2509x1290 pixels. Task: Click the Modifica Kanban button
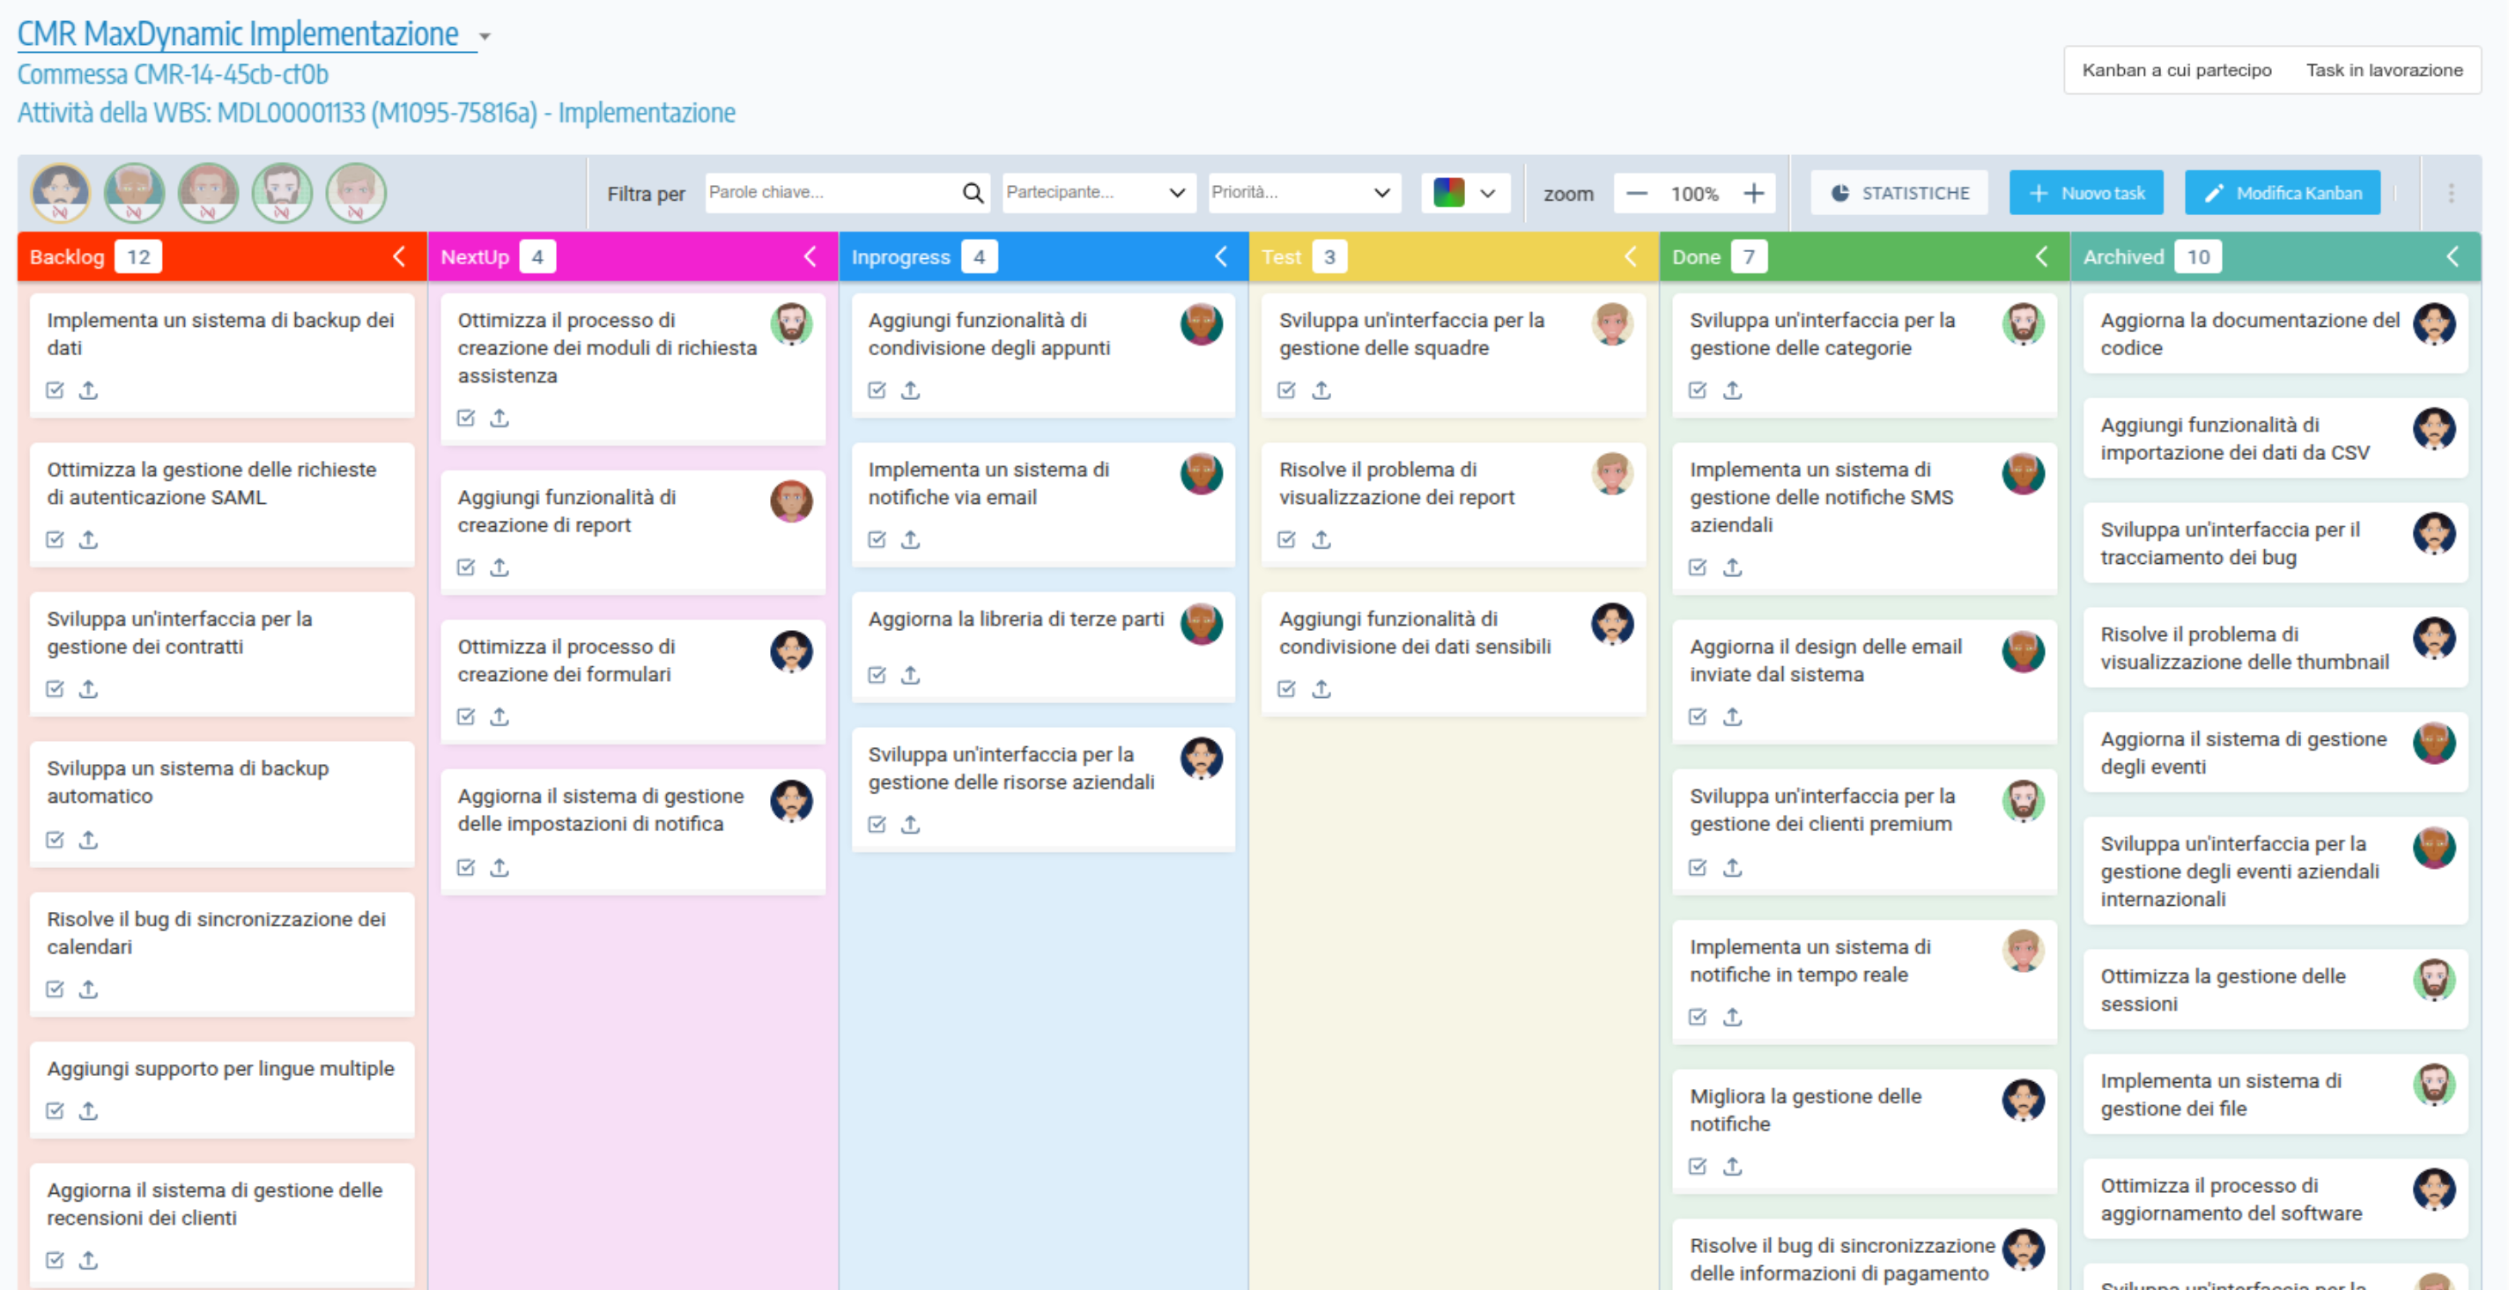[2282, 193]
